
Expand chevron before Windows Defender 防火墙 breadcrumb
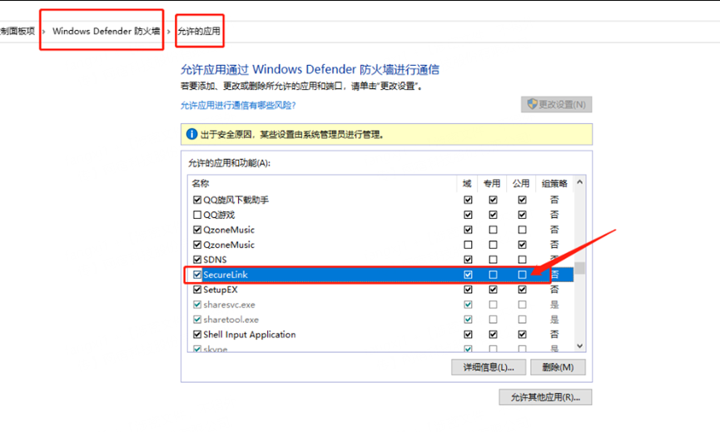[x=43, y=32]
